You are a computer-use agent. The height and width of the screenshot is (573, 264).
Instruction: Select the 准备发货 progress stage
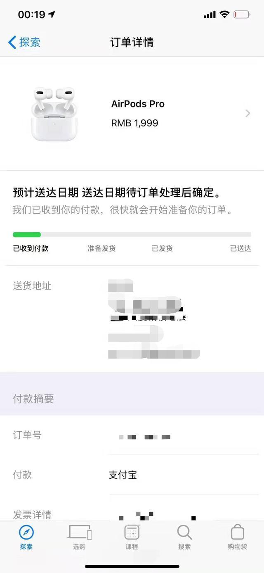[x=101, y=249]
